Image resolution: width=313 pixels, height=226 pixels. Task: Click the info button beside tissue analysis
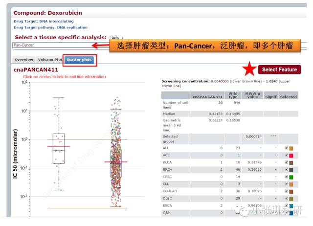click(115, 38)
